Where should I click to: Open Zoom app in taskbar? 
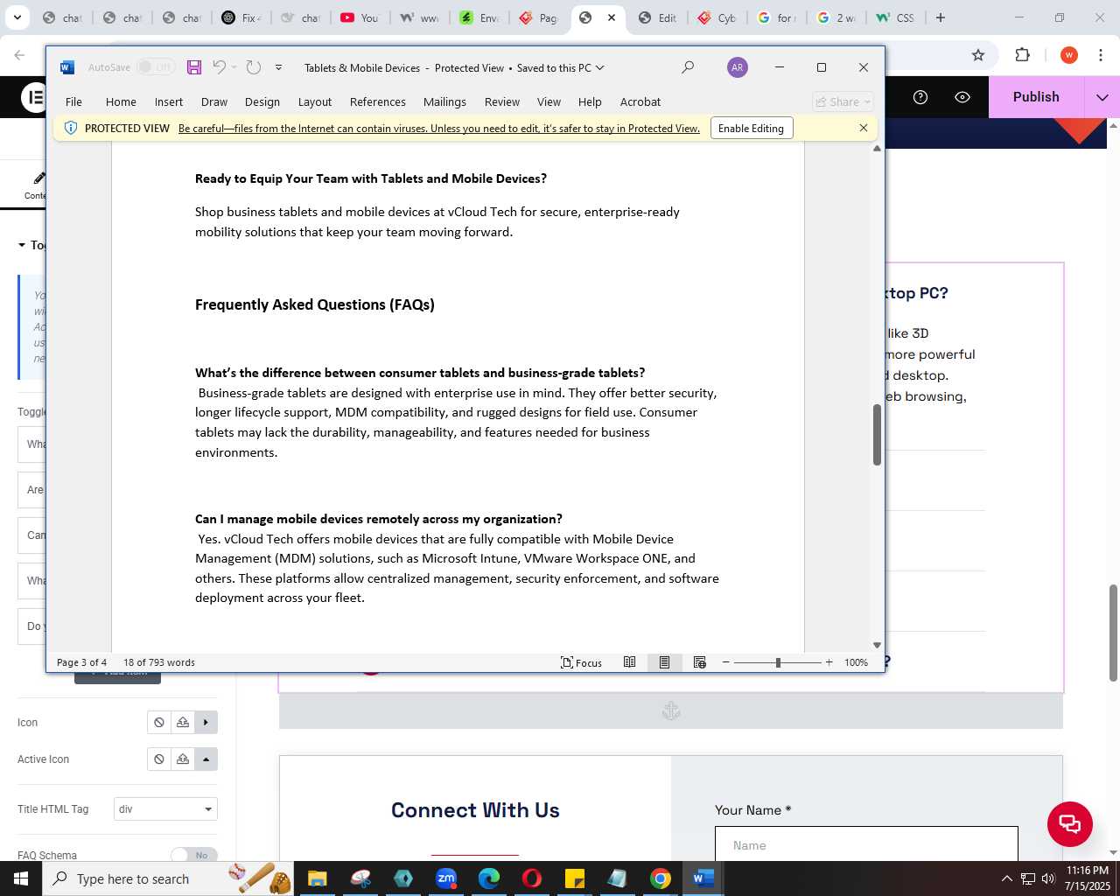click(446, 878)
